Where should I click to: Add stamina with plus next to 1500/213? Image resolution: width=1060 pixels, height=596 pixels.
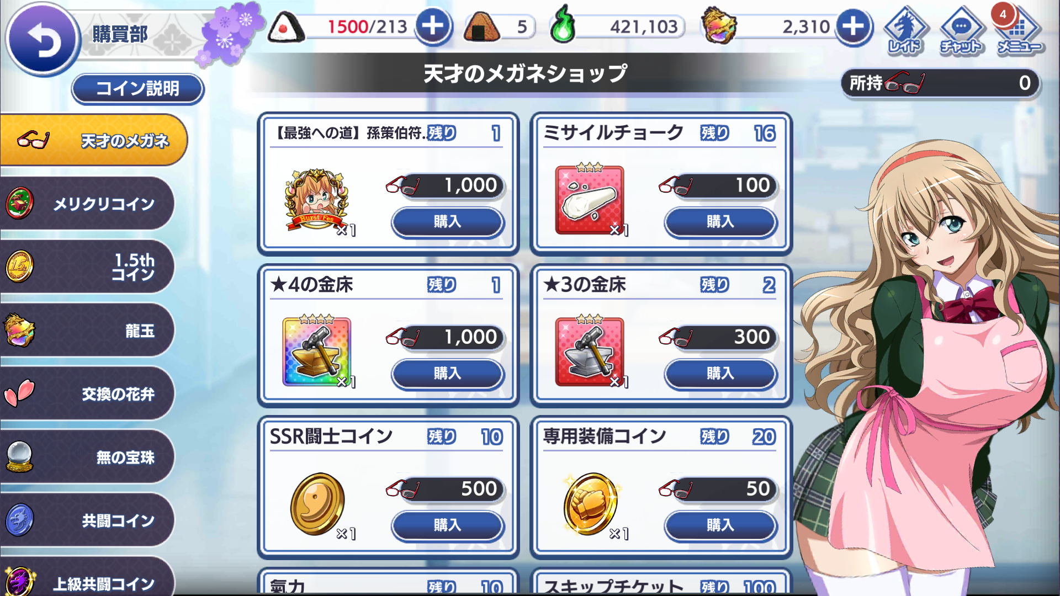[433, 26]
